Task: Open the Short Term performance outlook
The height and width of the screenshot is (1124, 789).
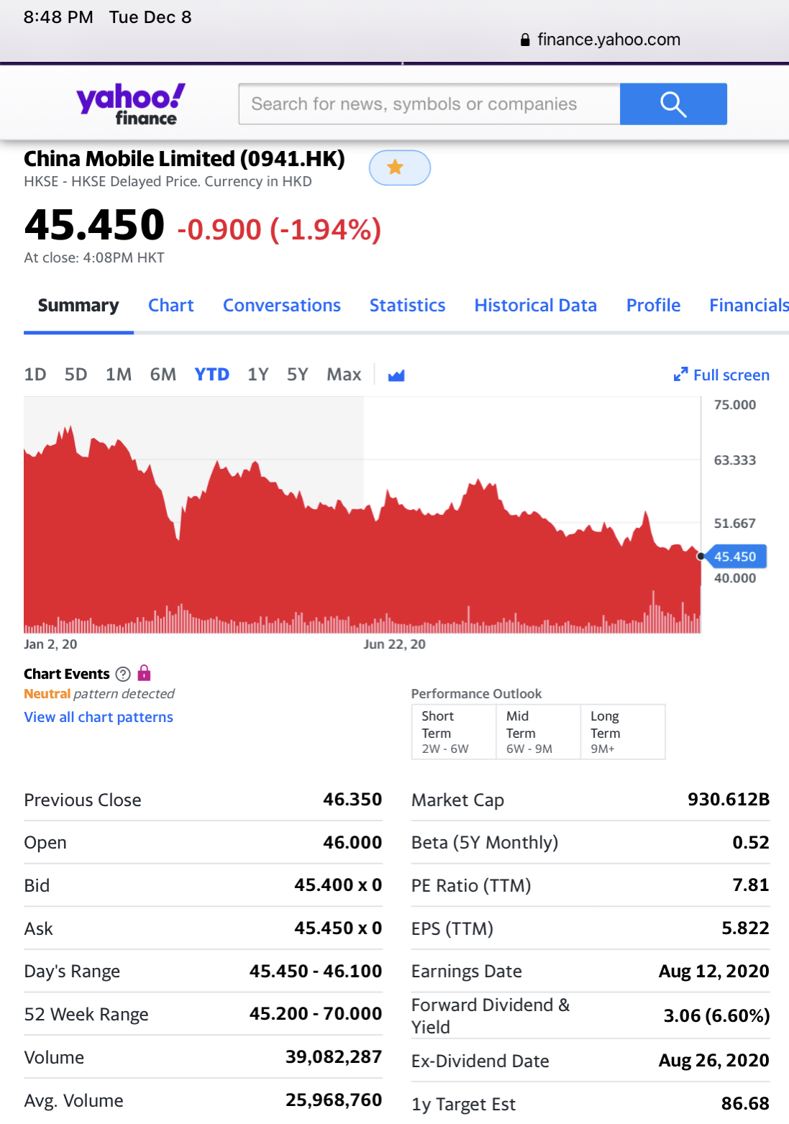Action: (453, 731)
